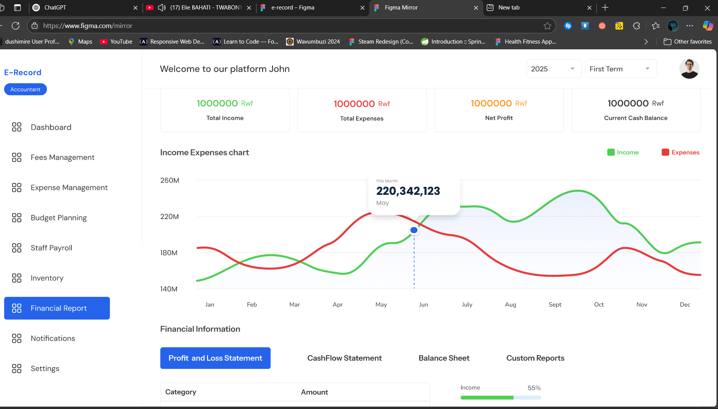Toggle the Expenses legend series
This screenshot has width=718, height=409.
[x=680, y=152]
